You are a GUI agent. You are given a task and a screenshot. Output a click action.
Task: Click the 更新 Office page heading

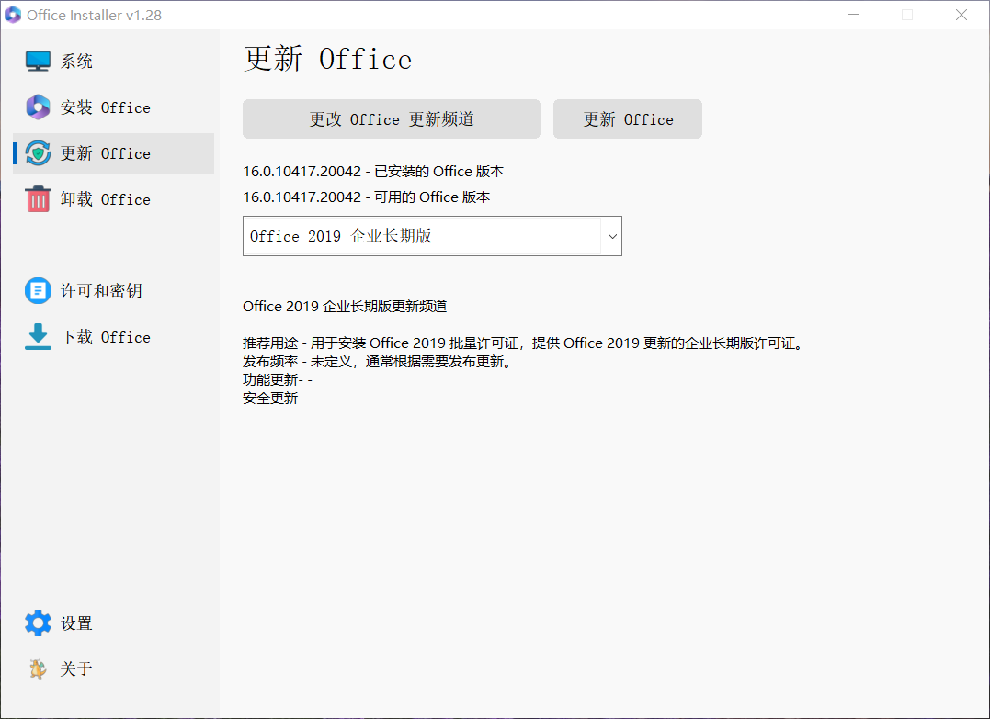327,60
